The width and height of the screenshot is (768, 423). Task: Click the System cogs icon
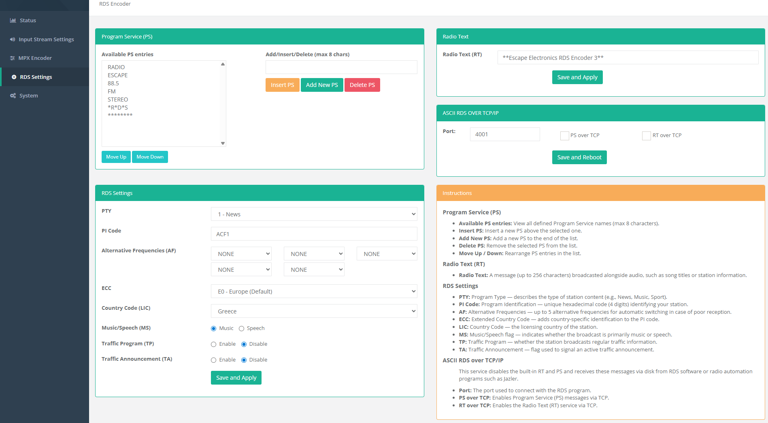coord(13,96)
